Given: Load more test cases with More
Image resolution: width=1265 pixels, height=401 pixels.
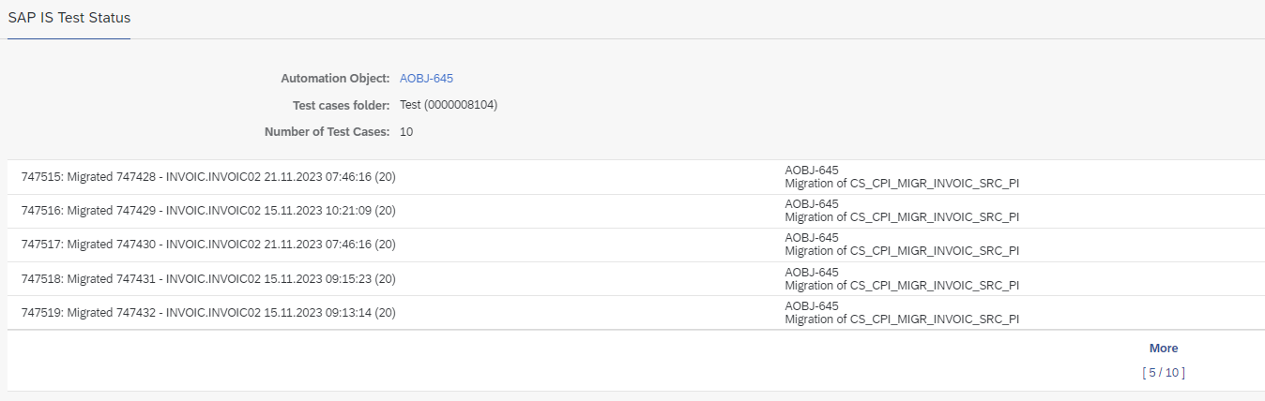Looking at the screenshot, I should tap(1163, 349).
